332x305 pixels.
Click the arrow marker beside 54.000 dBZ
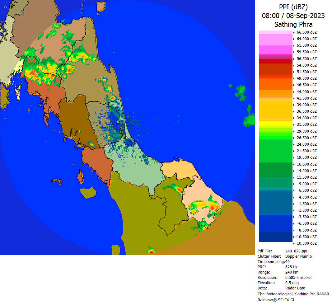(294, 65)
